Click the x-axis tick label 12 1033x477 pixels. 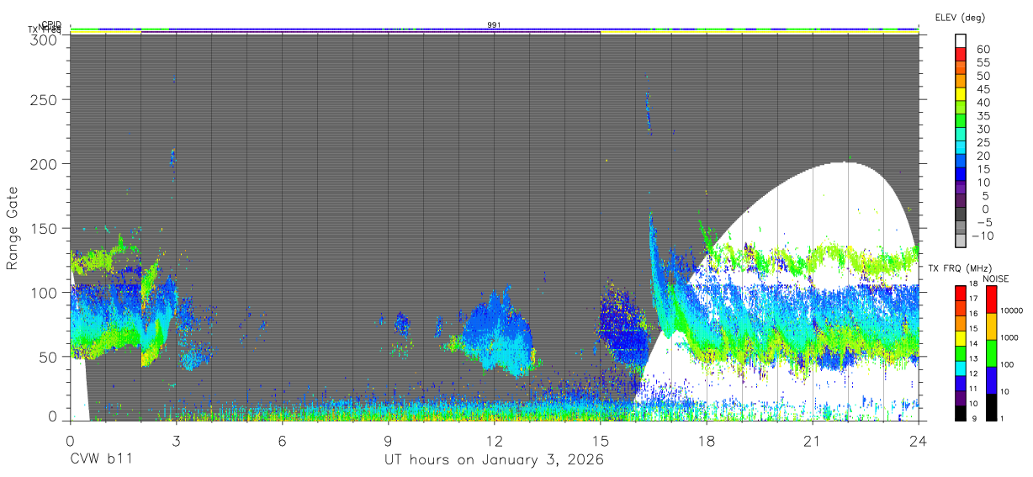tap(494, 441)
